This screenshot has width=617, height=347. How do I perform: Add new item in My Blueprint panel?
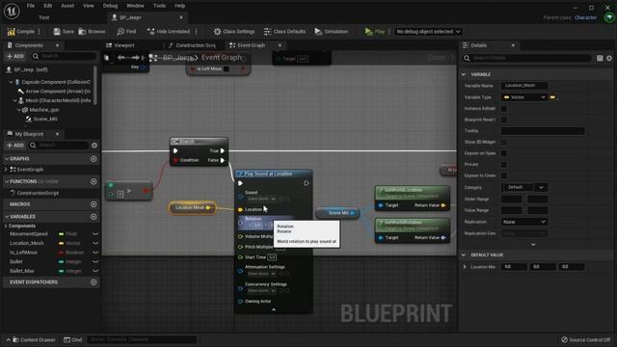15,146
